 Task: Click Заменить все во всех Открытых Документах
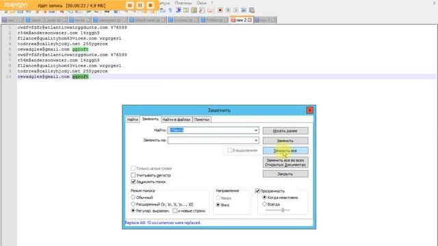tap(285, 163)
